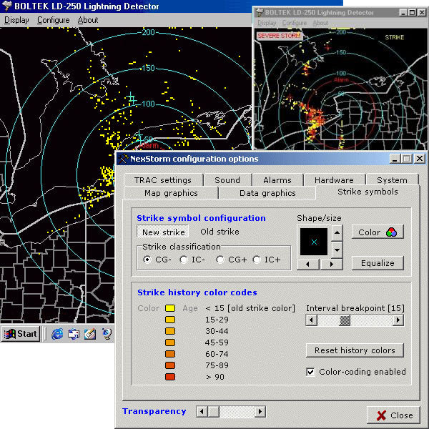Open About menu in second Boltek window
Screen dimensions: 429x429
[320, 23]
